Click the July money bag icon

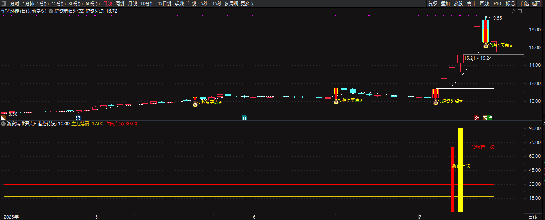tap(436, 103)
